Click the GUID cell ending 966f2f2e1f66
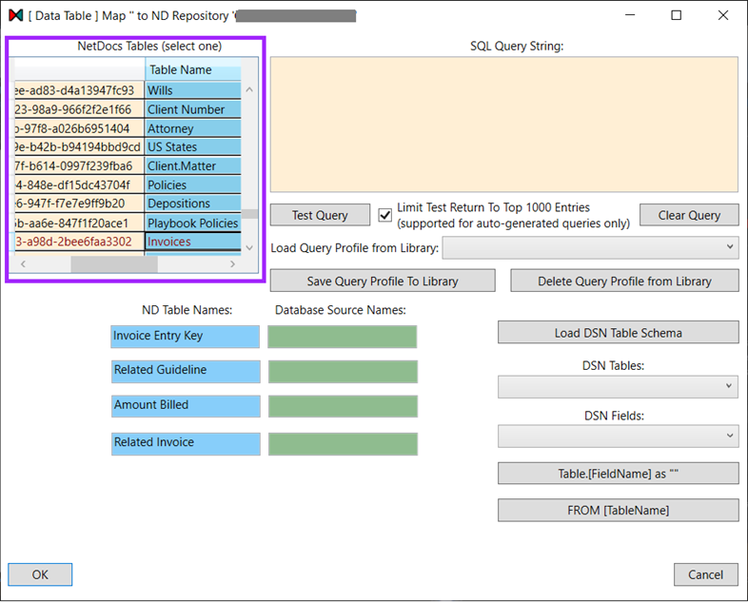 (x=79, y=109)
